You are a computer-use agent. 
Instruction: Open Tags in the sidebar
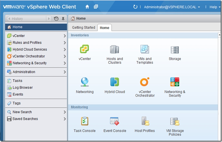(x=36, y=103)
